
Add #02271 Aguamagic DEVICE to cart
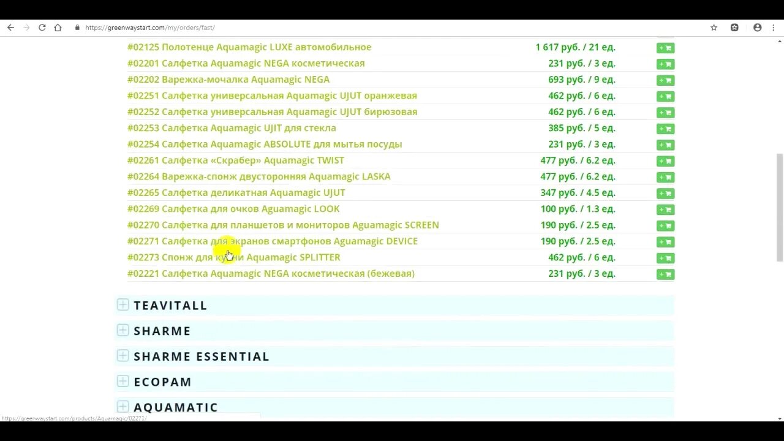coord(665,242)
